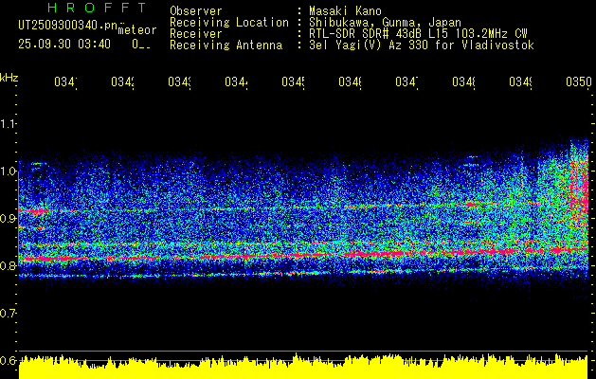Screen dimensions: 596x379
Task: Click the 0.9 frequency axis label
Action: pyautogui.click(x=9, y=219)
